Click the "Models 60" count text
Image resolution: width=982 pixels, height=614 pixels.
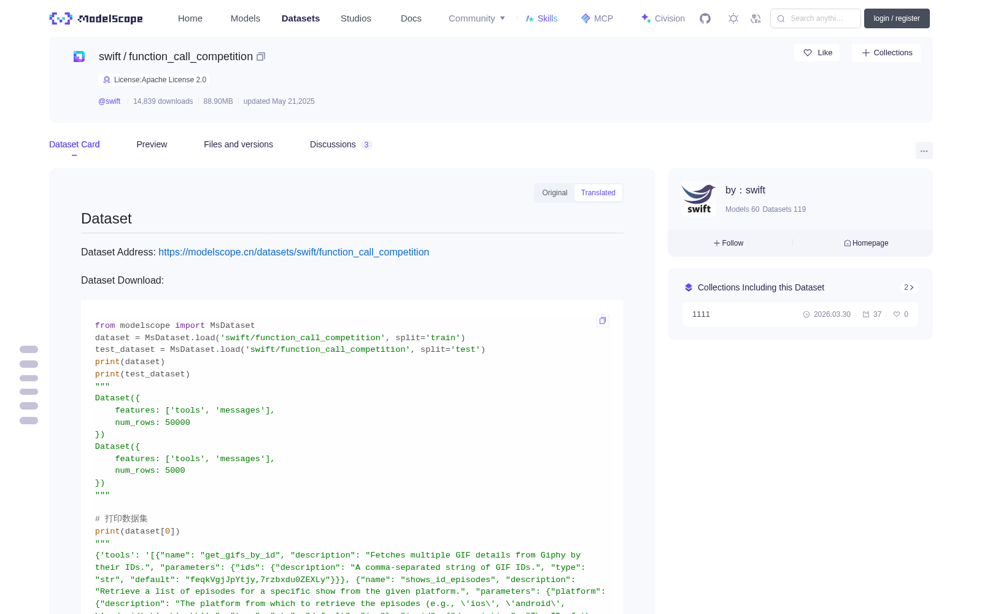click(x=742, y=209)
